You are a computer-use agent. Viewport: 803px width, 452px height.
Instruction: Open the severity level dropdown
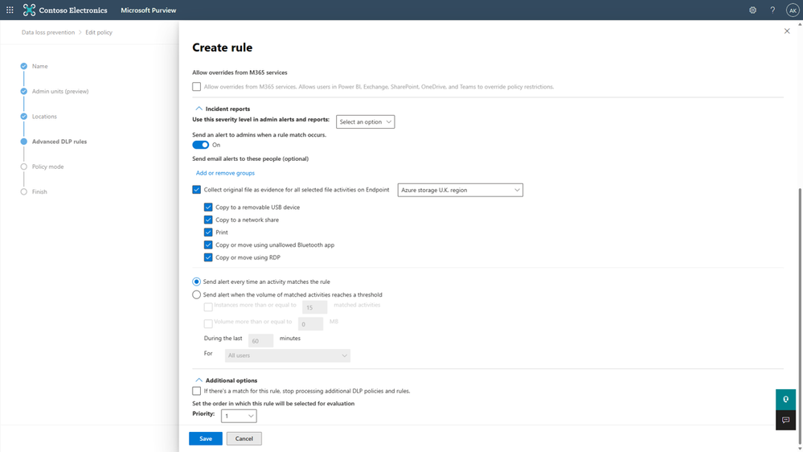[365, 122]
